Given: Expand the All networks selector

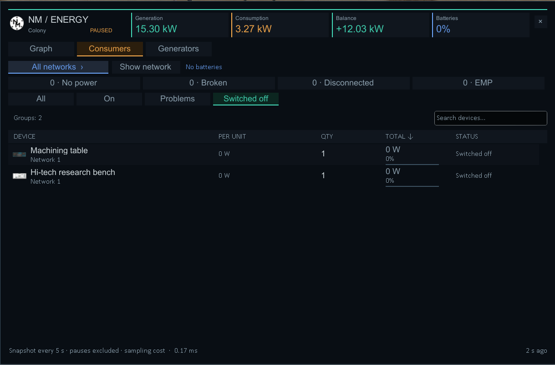Looking at the screenshot, I should pos(58,67).
